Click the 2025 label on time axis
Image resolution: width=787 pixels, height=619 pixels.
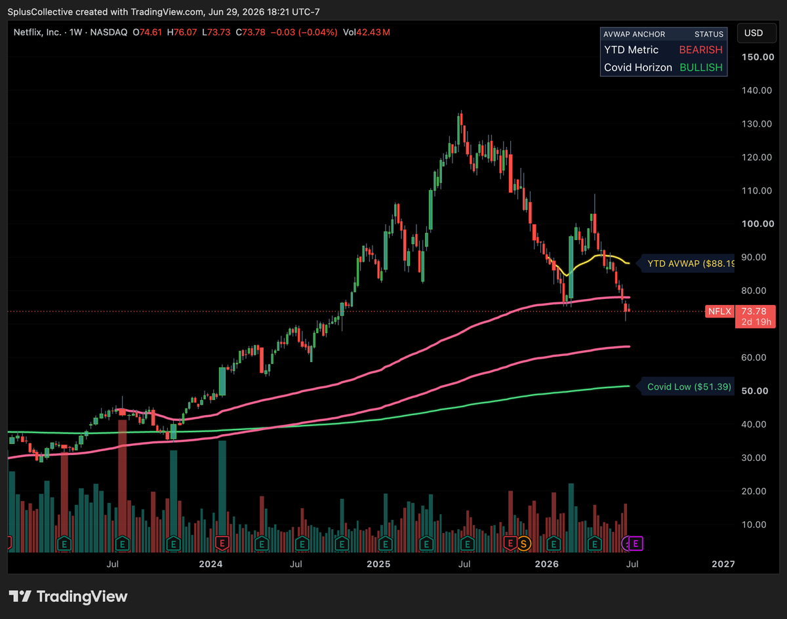[378, 564]
